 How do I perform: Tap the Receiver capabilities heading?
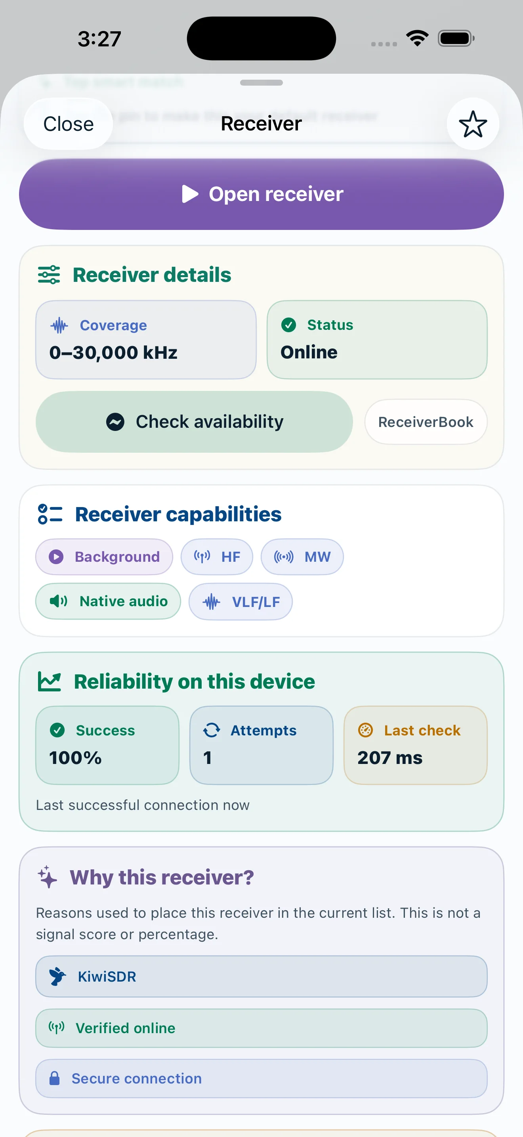point(178,514)
